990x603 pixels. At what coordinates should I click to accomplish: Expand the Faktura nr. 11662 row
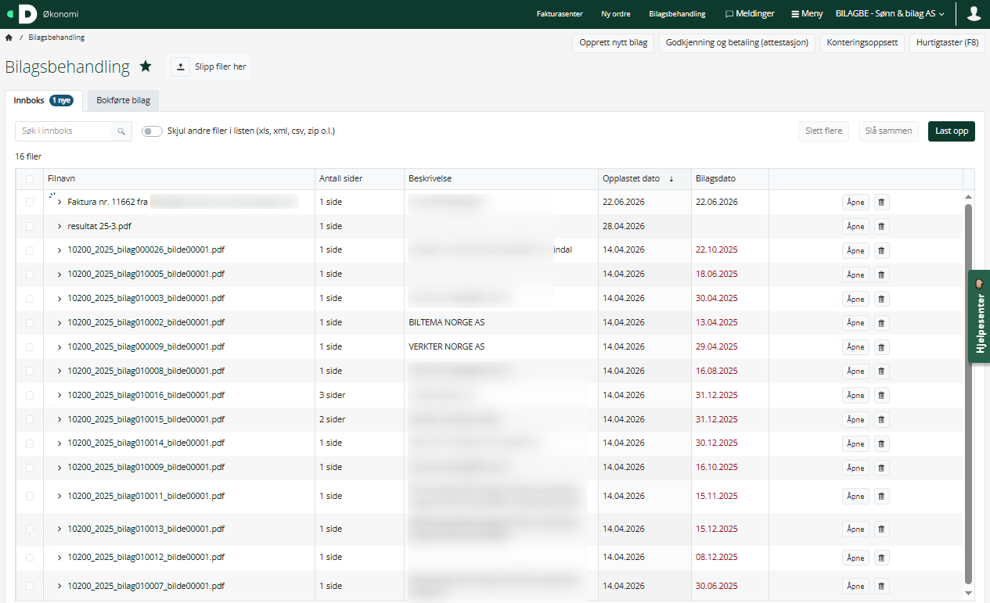[59, 202]
